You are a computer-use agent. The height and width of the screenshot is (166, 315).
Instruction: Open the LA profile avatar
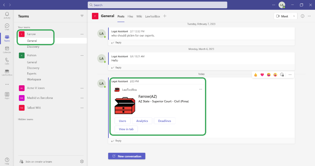tap(282, 5)
